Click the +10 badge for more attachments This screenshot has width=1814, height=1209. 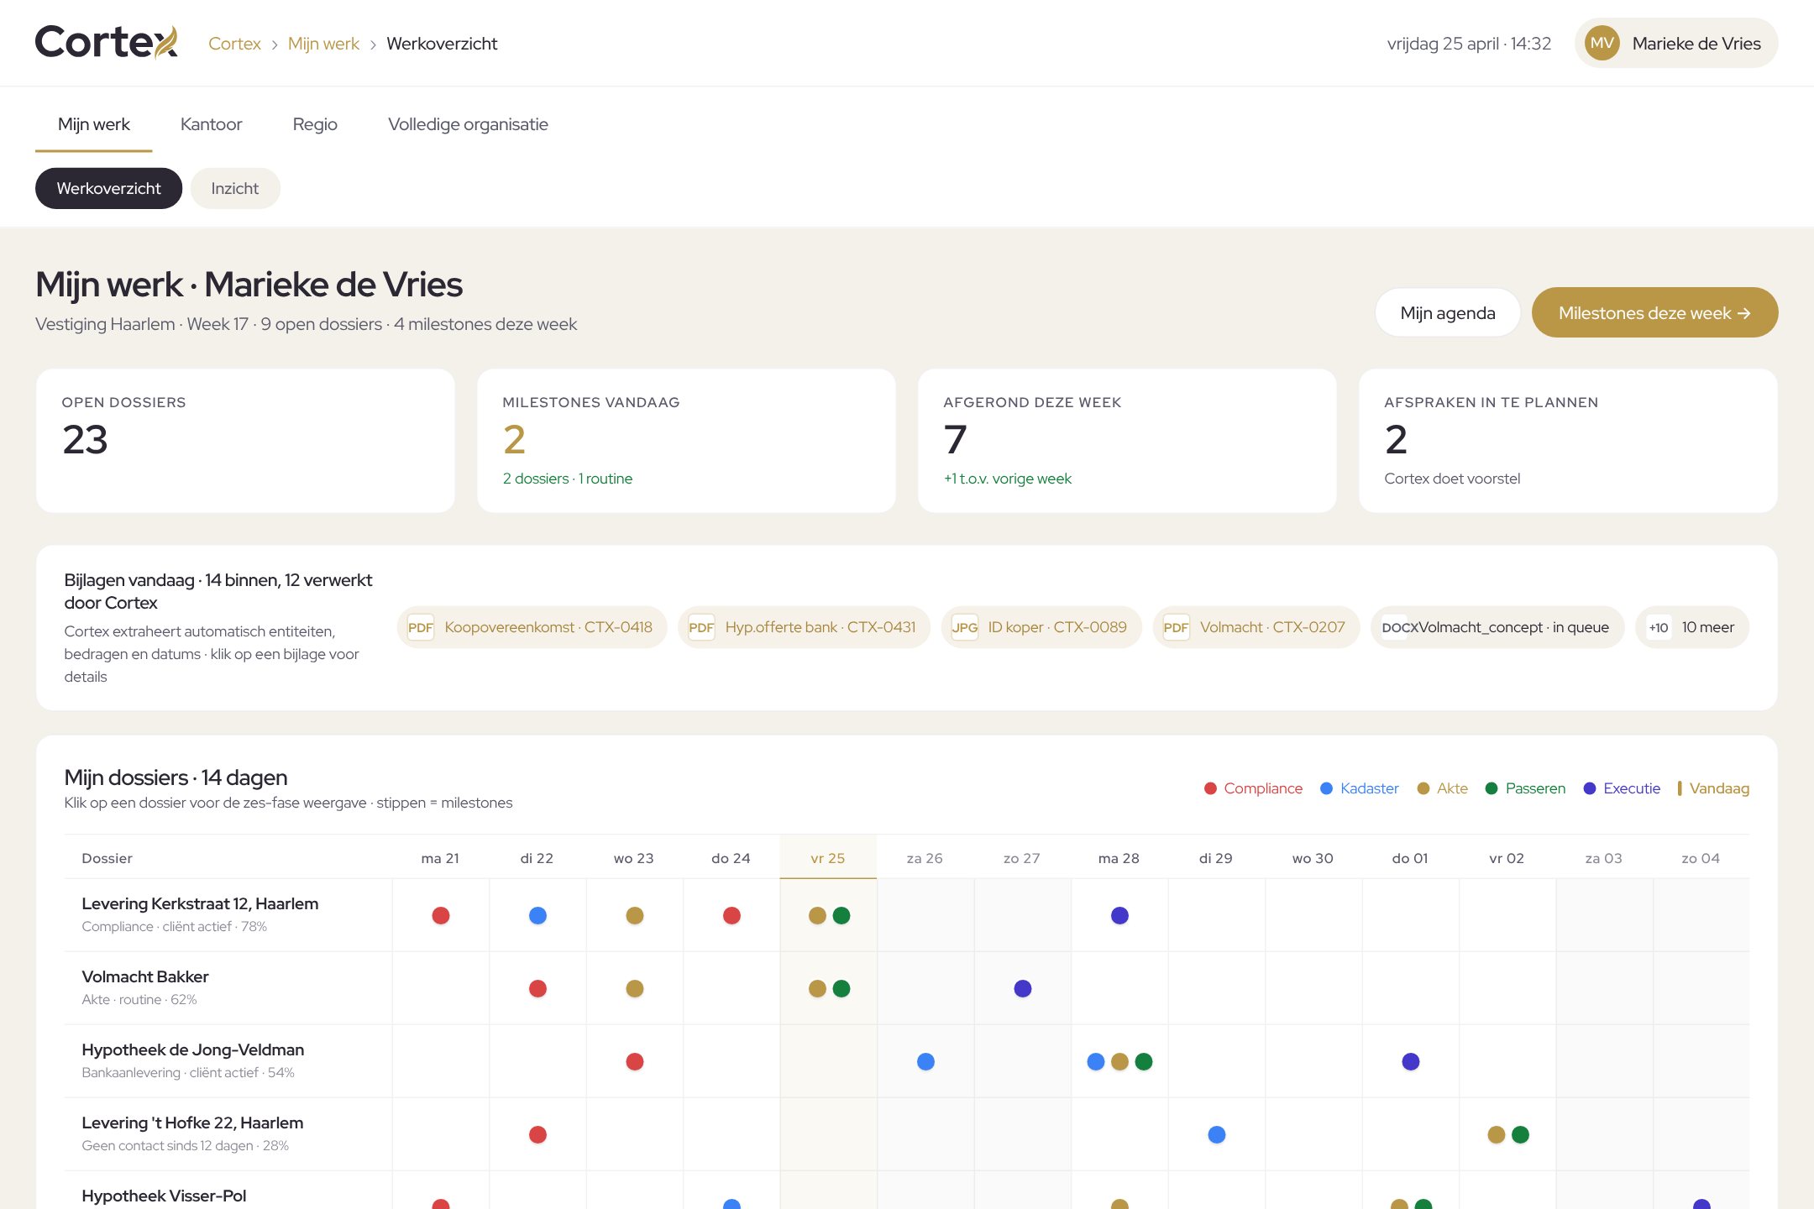(x=1659, y=627)
